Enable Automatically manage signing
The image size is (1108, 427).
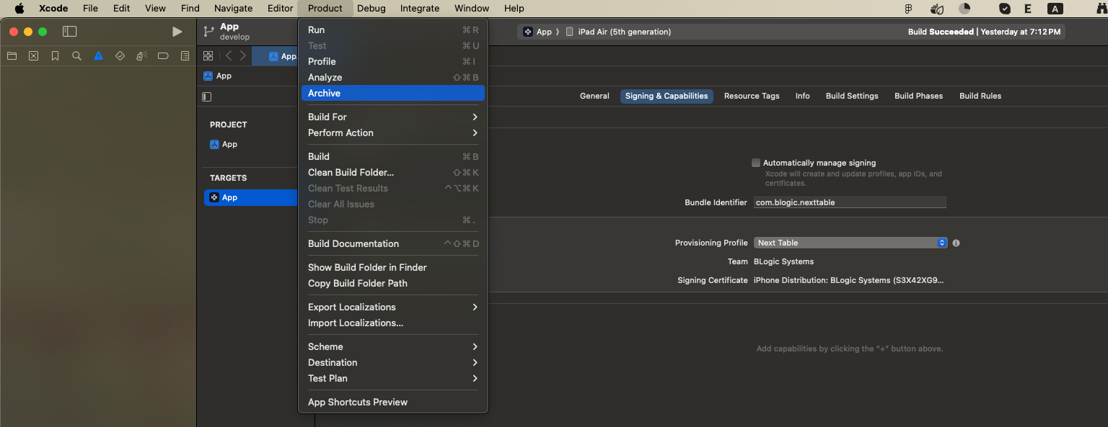755,163
